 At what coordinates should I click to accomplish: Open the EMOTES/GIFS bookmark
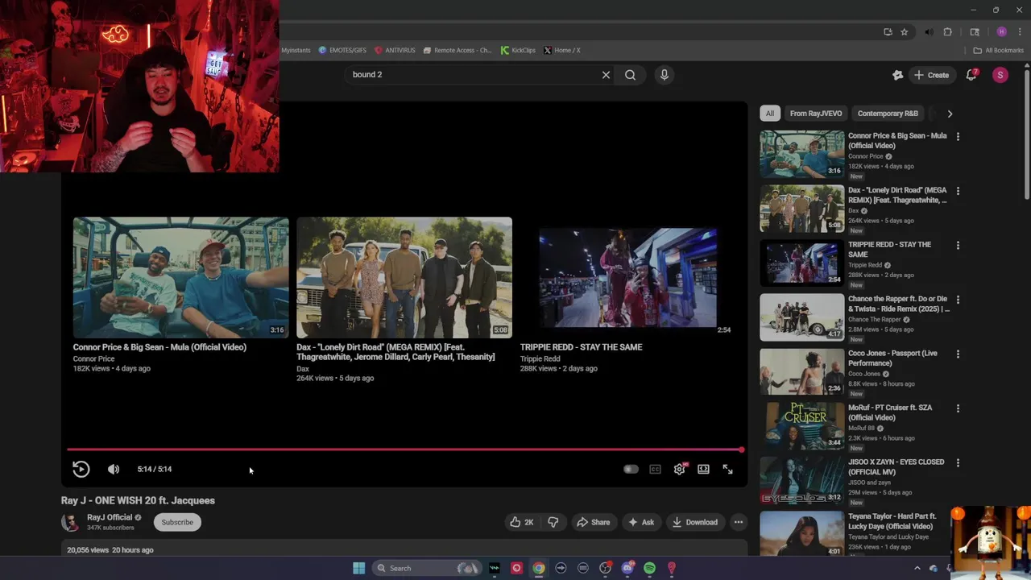tap(342, 50)
